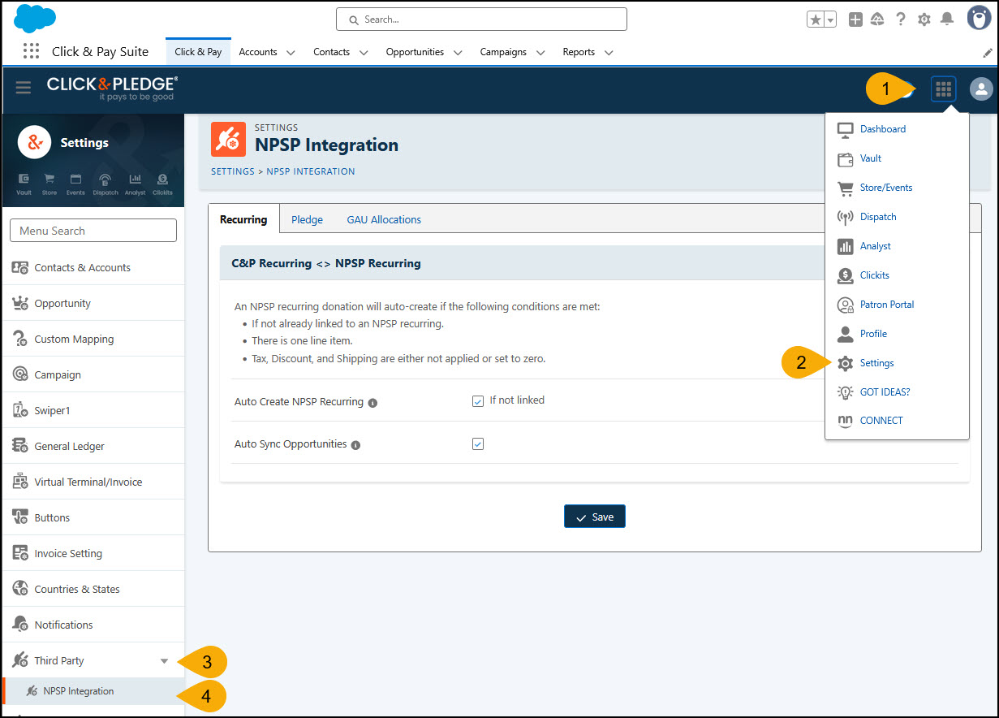Open Opportunity settings in sidebar
999x718 pixels.
coord(93,303)
